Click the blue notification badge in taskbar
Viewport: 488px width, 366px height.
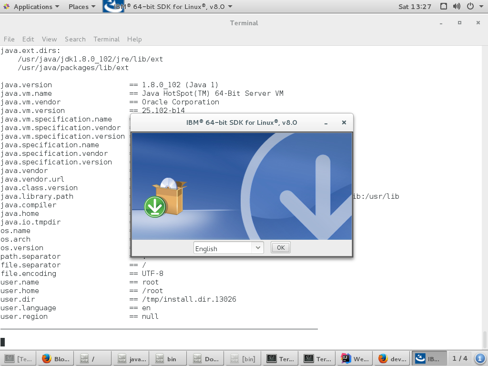click(479, 359)
